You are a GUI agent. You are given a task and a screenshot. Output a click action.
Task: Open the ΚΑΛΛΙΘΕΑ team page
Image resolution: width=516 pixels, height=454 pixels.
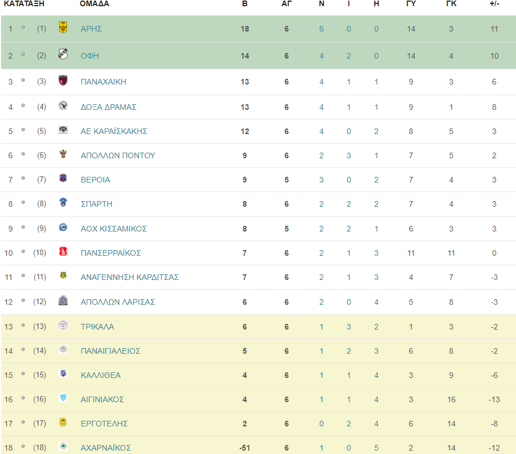[101, 375]
